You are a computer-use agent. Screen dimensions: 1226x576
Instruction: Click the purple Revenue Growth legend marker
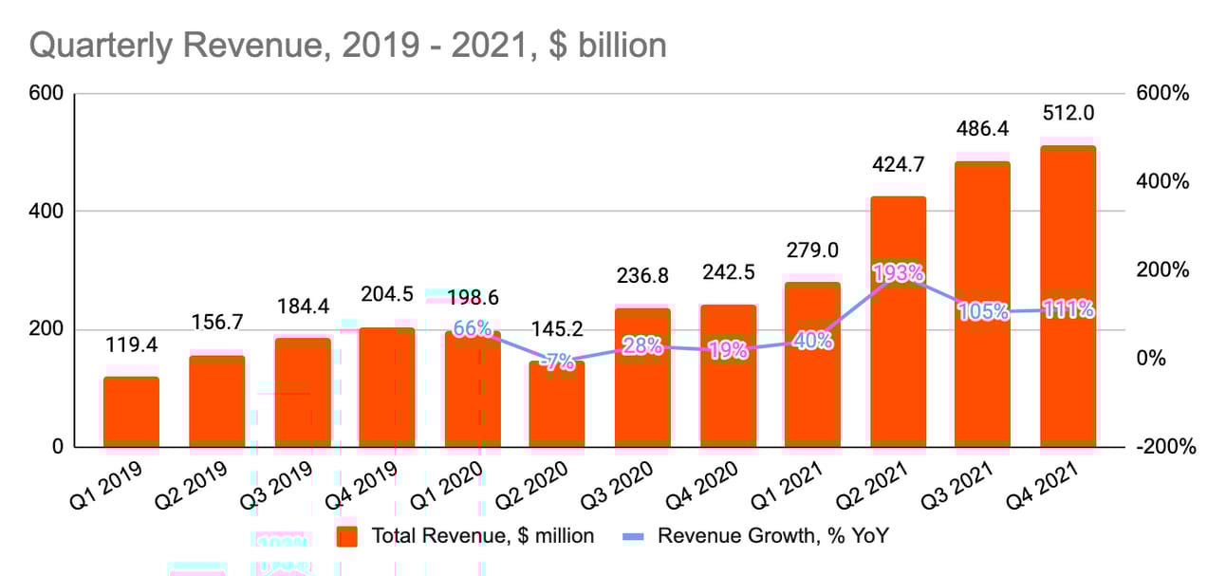(634, 537)
